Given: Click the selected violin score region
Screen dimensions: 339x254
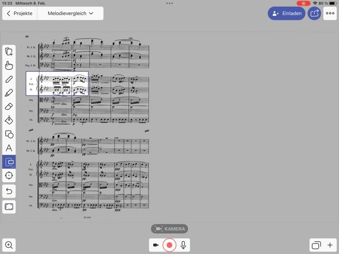Looking at the screenshot, I should [x=57, y=84].
